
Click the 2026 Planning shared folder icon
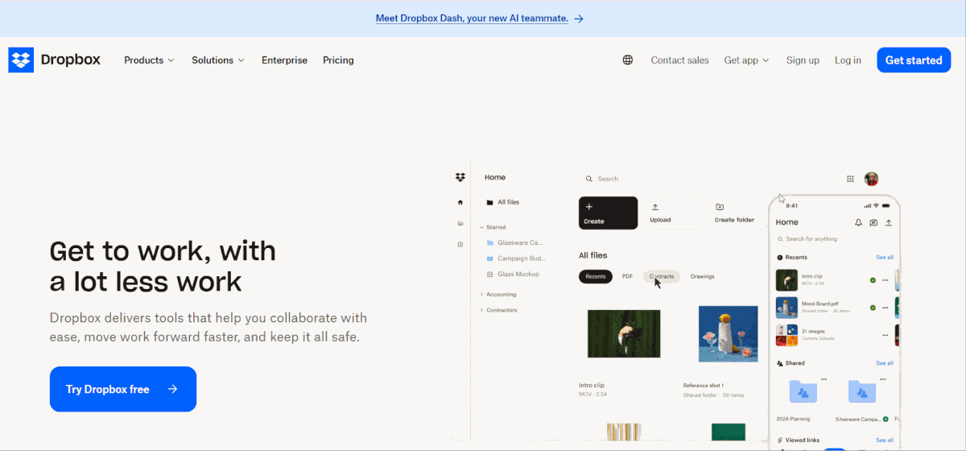click(x=803, y=391)
